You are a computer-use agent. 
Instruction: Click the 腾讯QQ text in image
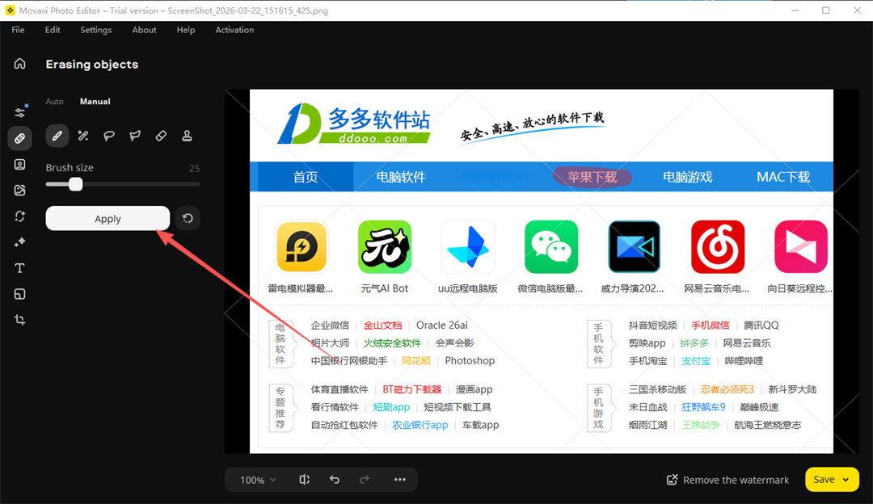click(761, 325)
